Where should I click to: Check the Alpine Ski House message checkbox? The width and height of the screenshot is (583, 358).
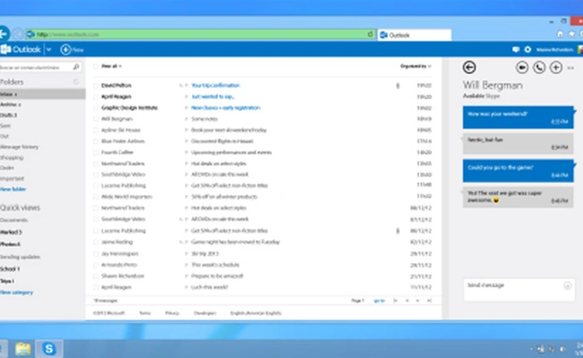coord(96,130)
